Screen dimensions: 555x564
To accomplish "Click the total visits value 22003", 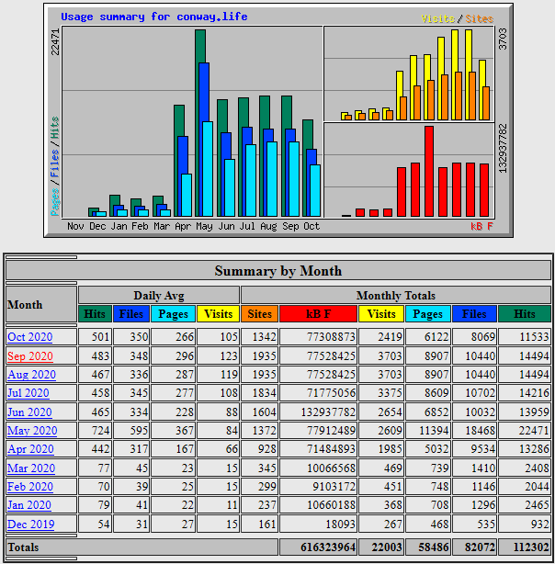I will point(387,547).
